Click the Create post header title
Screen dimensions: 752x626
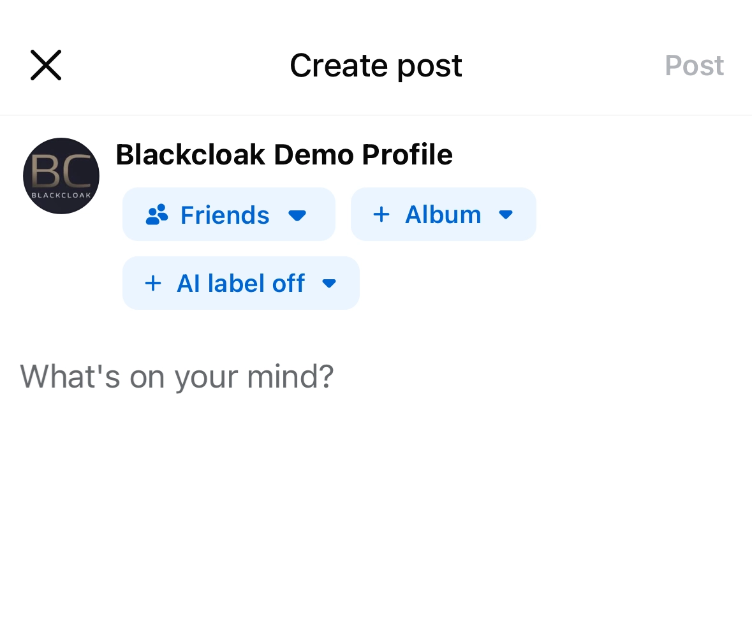pos(376,65)
